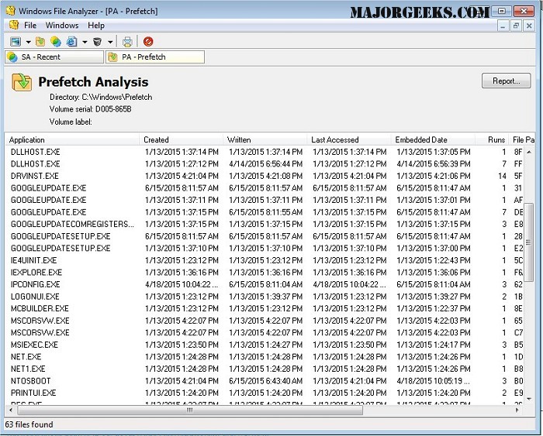The image size is (543, 436).
Task: Expand the Recycle Bin analysis dropdown arrow
Action: (110, 42)
